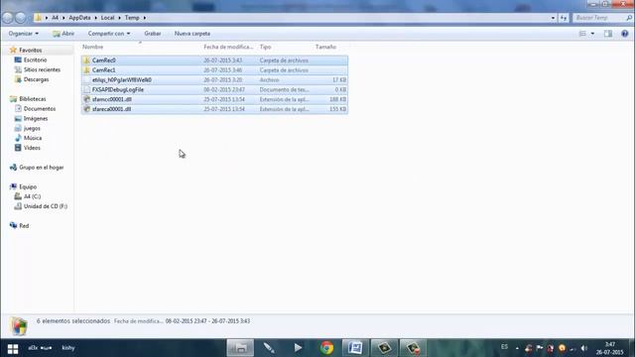This screenshot has width=635, height=357.
Task: Open the Música library
Action: tap(33, 138)
